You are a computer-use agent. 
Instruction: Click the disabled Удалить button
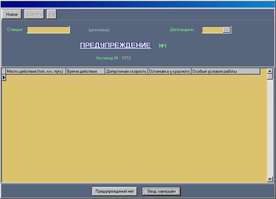34,14
